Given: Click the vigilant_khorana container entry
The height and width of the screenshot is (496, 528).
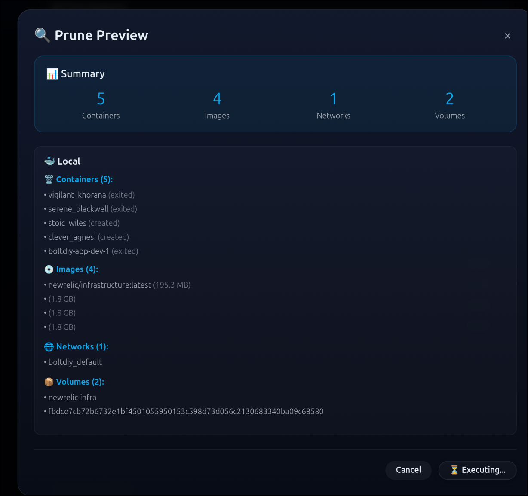Looking at the screenshot, I should coord(77,195).
